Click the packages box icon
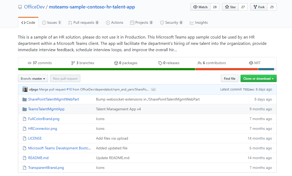This screenshot has height=176, width=292. (x=116, y=63)
